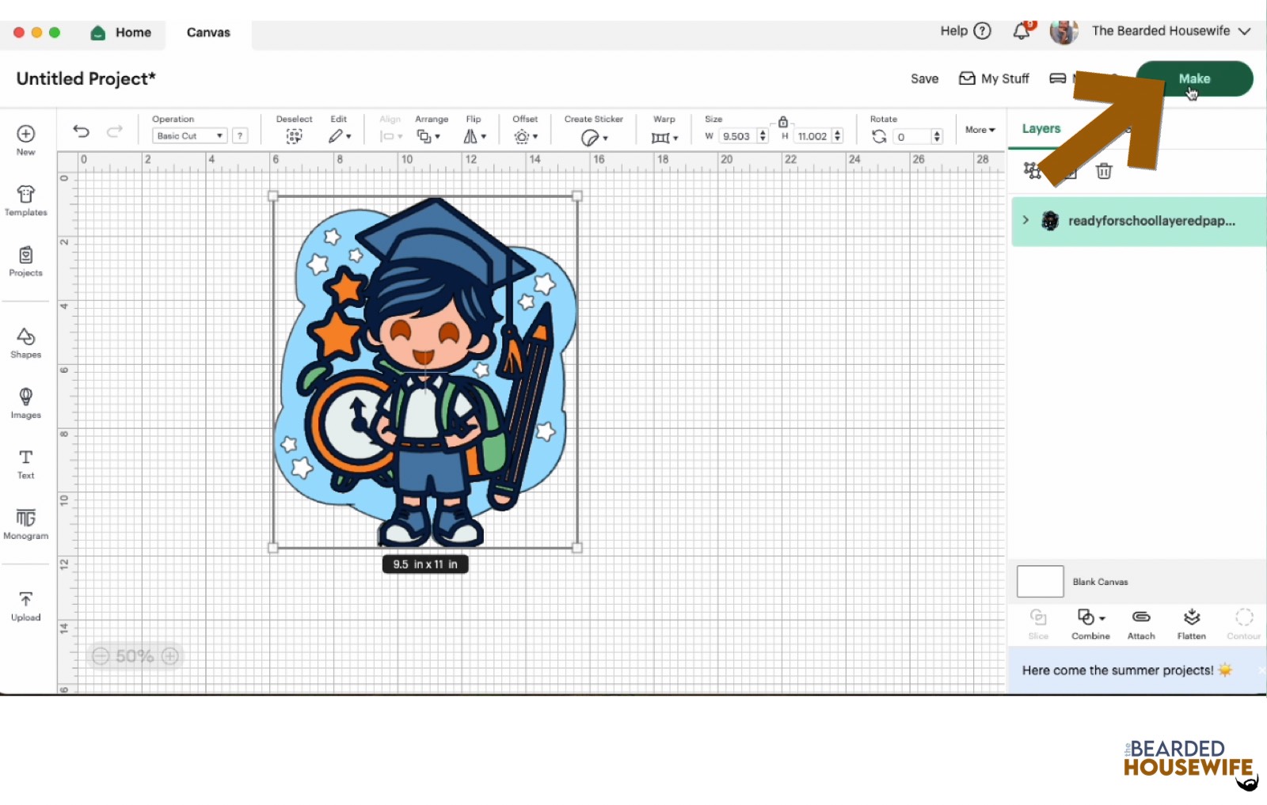Click the Save button
1267x805 pixels.
pyautogui.click(x=924, y=79)
